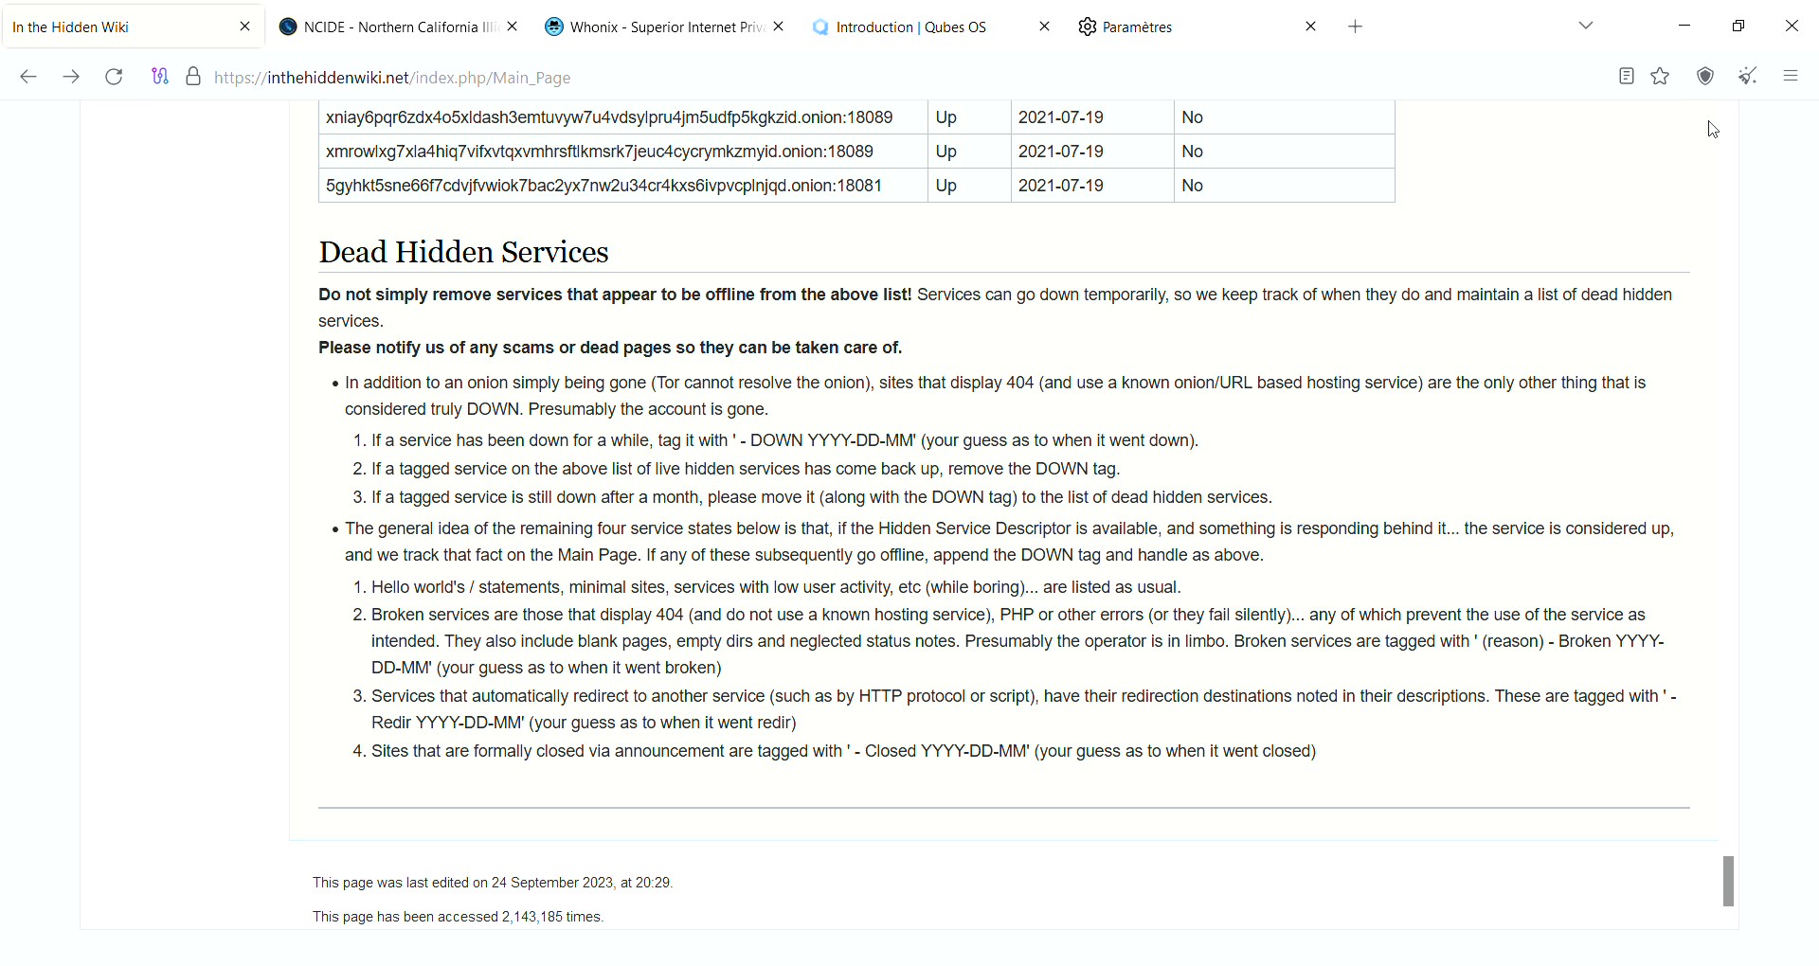This screenshot has height=966, width=1819.
Task: Click list item starting 'Broken services are those'
Action: (1018, 641)
